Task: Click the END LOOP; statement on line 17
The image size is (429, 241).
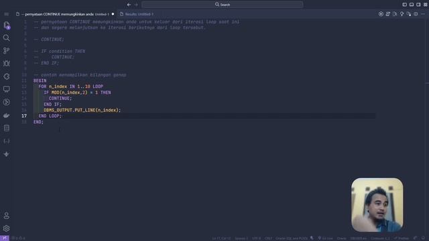Action: tap(50, 116)
